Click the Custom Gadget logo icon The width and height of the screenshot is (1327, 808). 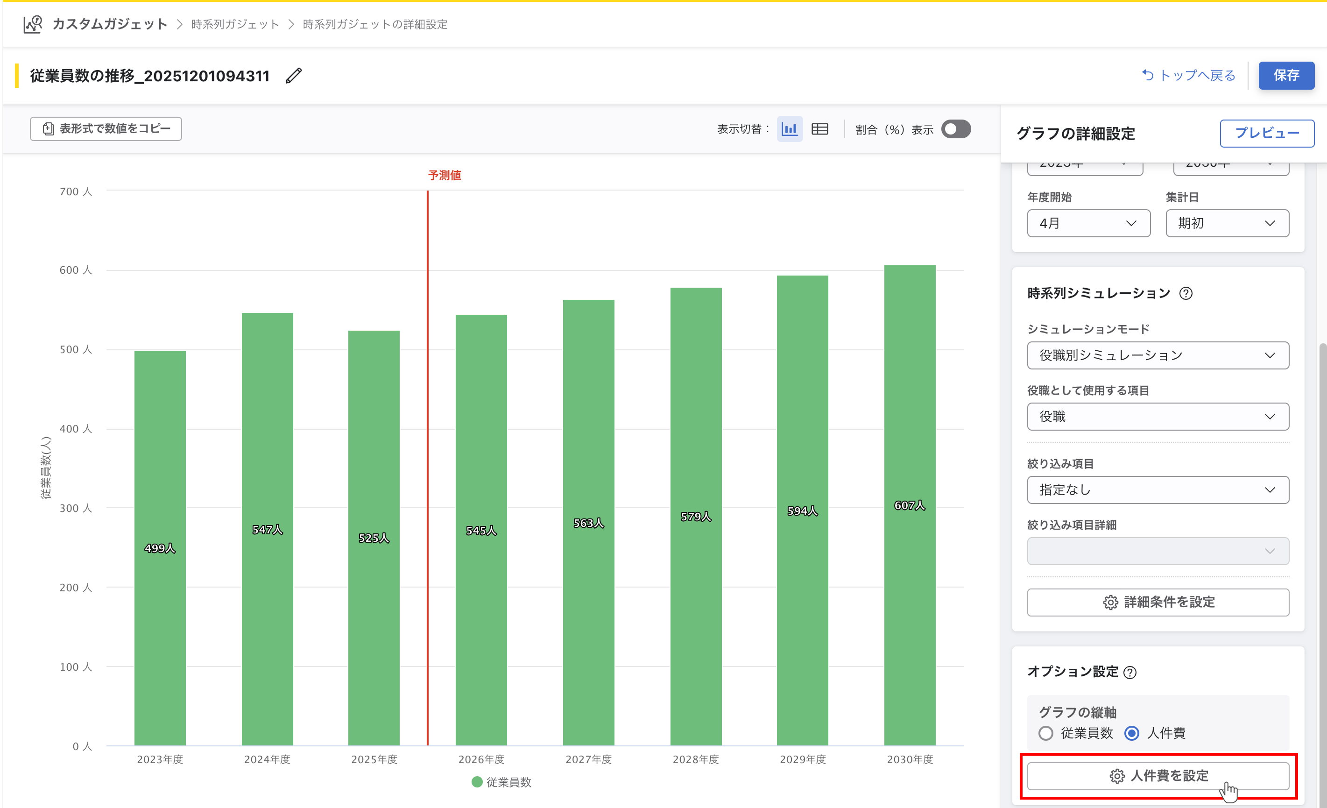tap(33, 24)
